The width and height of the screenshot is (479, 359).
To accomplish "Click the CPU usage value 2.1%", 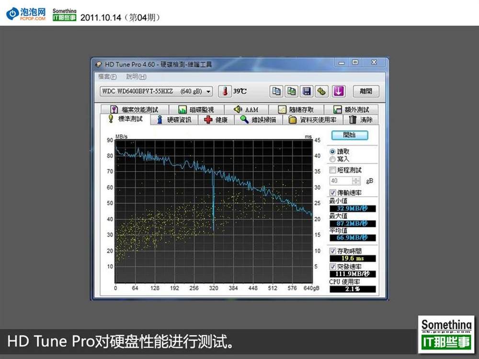I will coord(353,289).
